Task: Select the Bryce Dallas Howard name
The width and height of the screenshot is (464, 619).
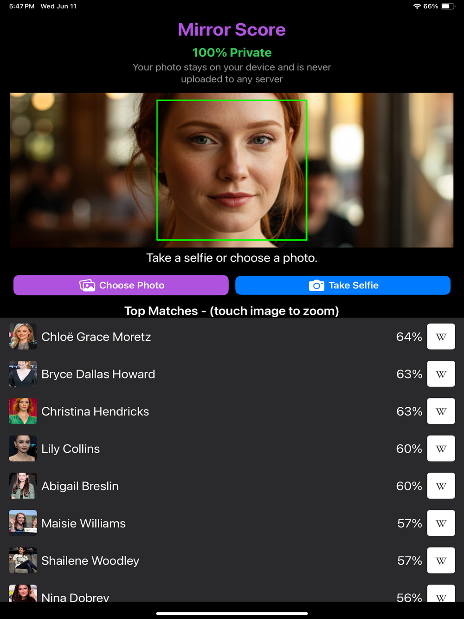Action: (x=98, y=374)
